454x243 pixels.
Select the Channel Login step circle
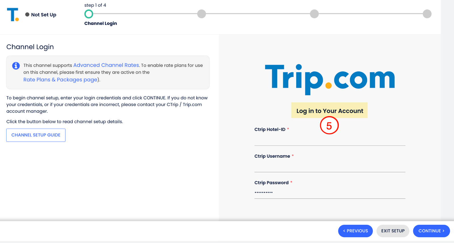point(89,14)
